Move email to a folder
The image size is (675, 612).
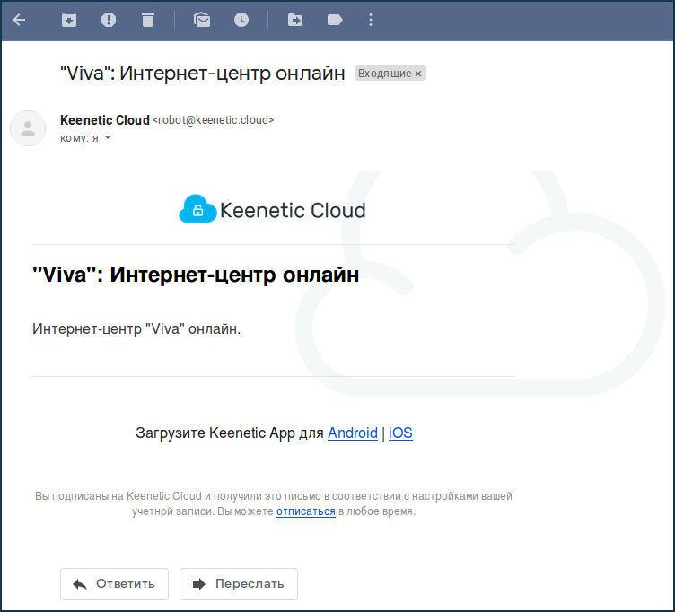(x=295, y=20)
